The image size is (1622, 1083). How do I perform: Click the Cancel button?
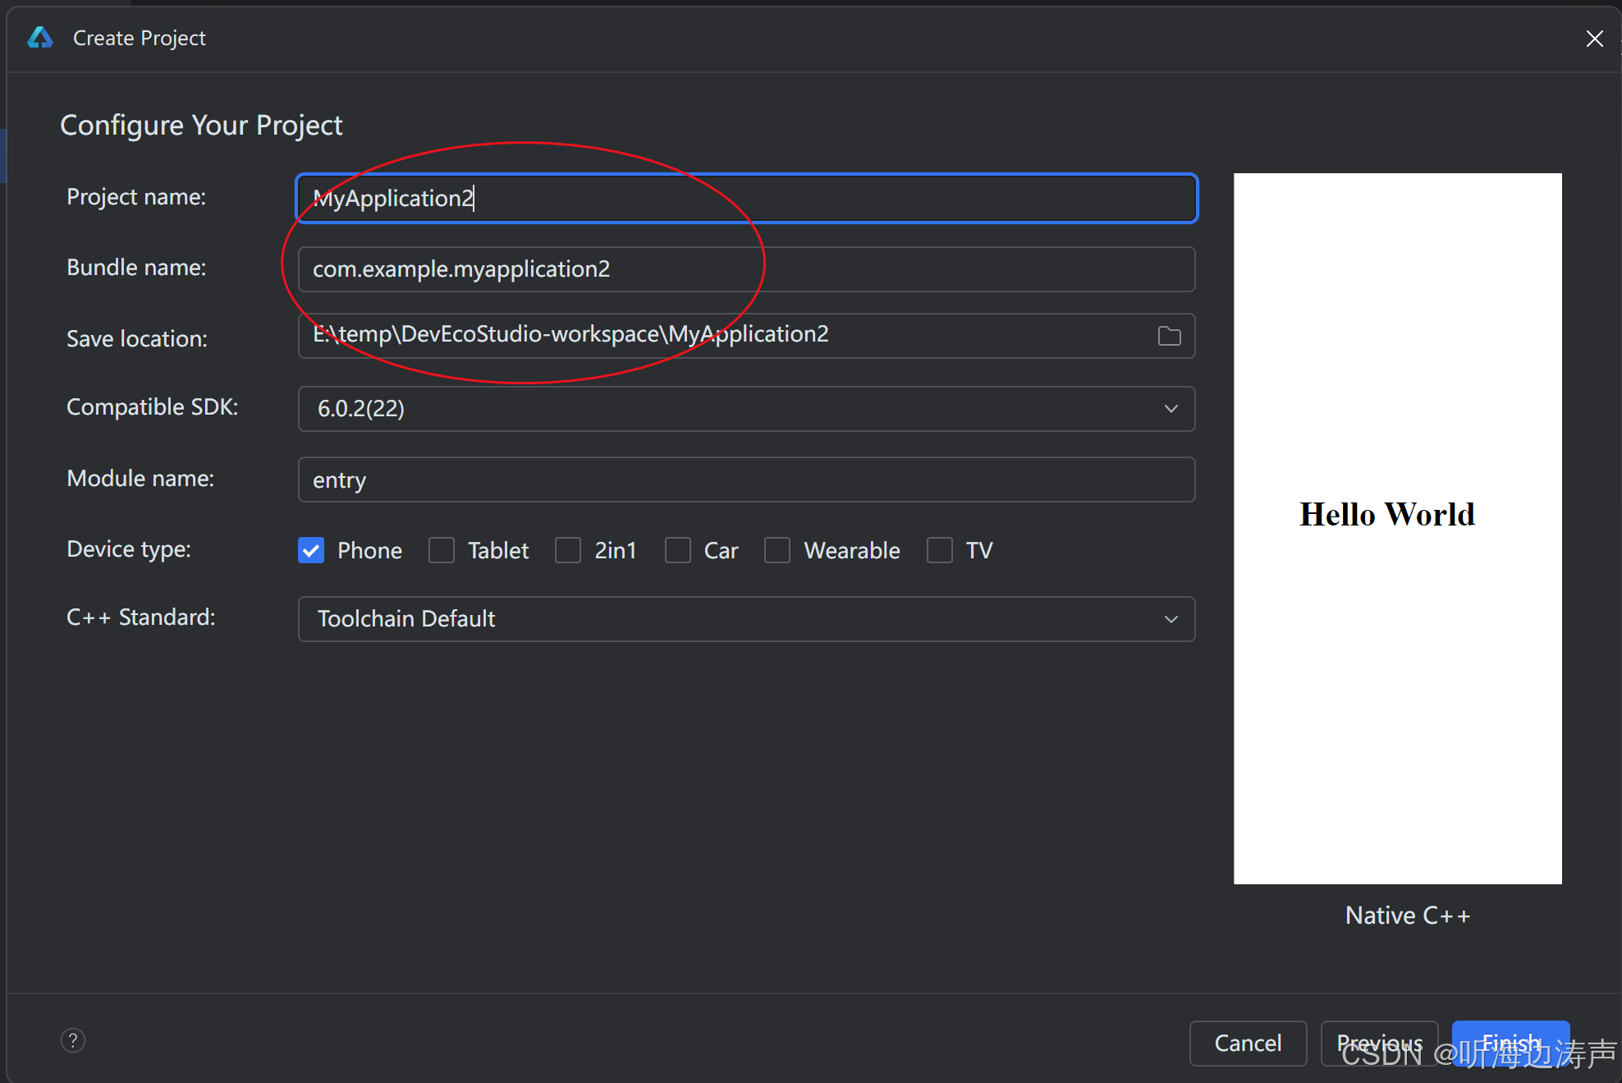(x=1248, y=1043)
